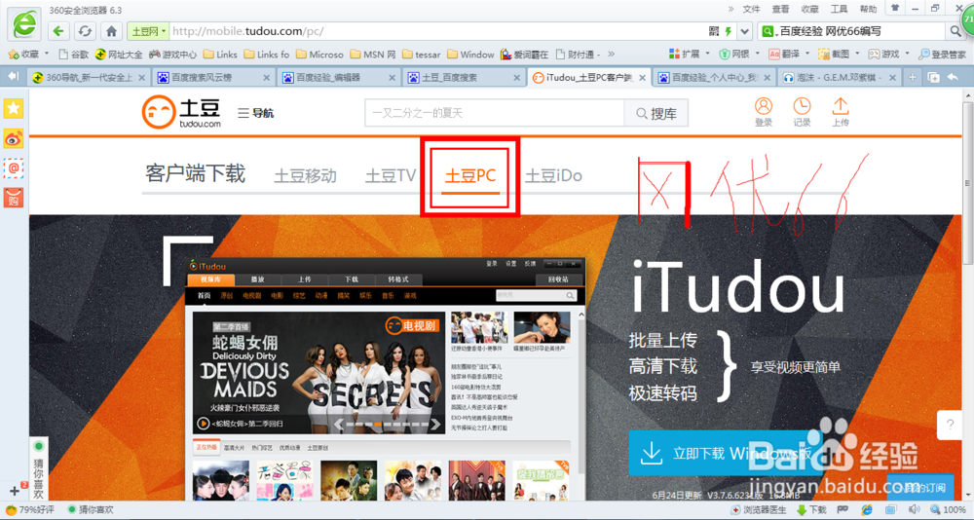Image resolution: width=974 pixels, height=520 pixels.
Task: Click the 猜你喜欢 status bar item
Action: pyautogui.click(x=90, y=510)
